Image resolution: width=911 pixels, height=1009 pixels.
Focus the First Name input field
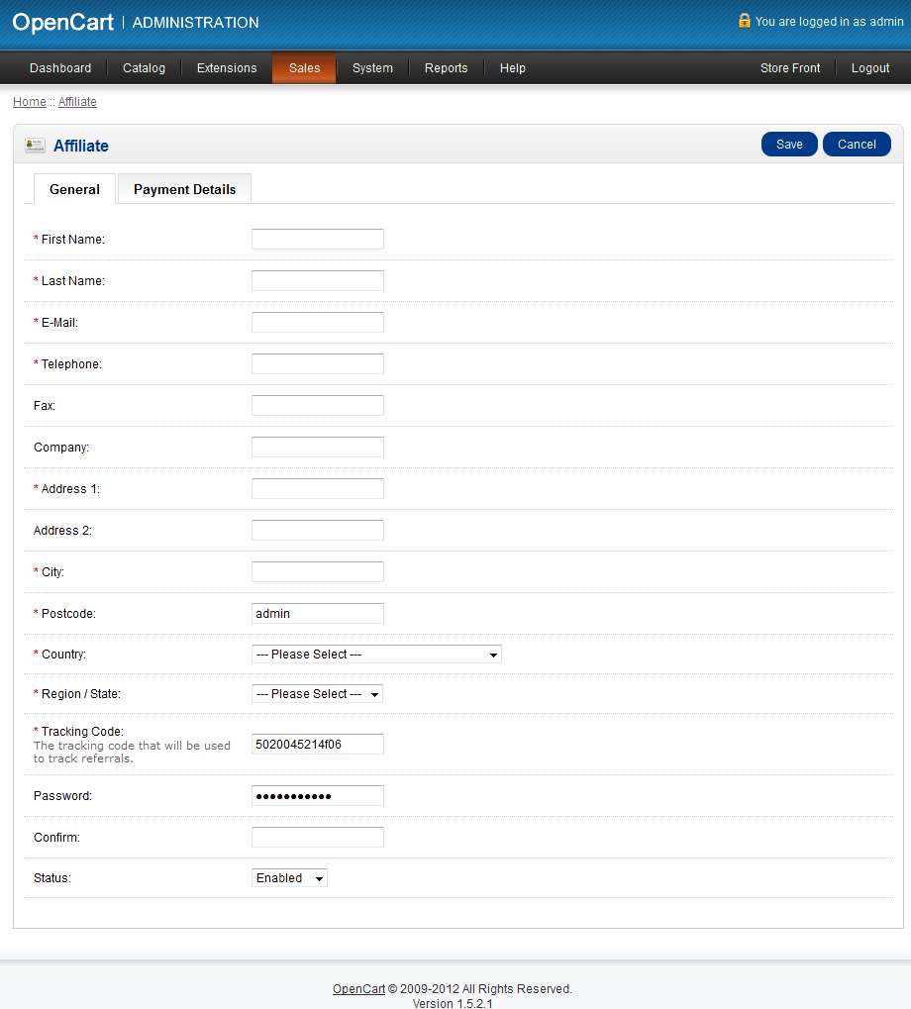pos(317,240)
